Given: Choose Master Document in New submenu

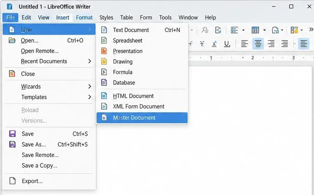Looking at the screenshot, I should point(142,118).
